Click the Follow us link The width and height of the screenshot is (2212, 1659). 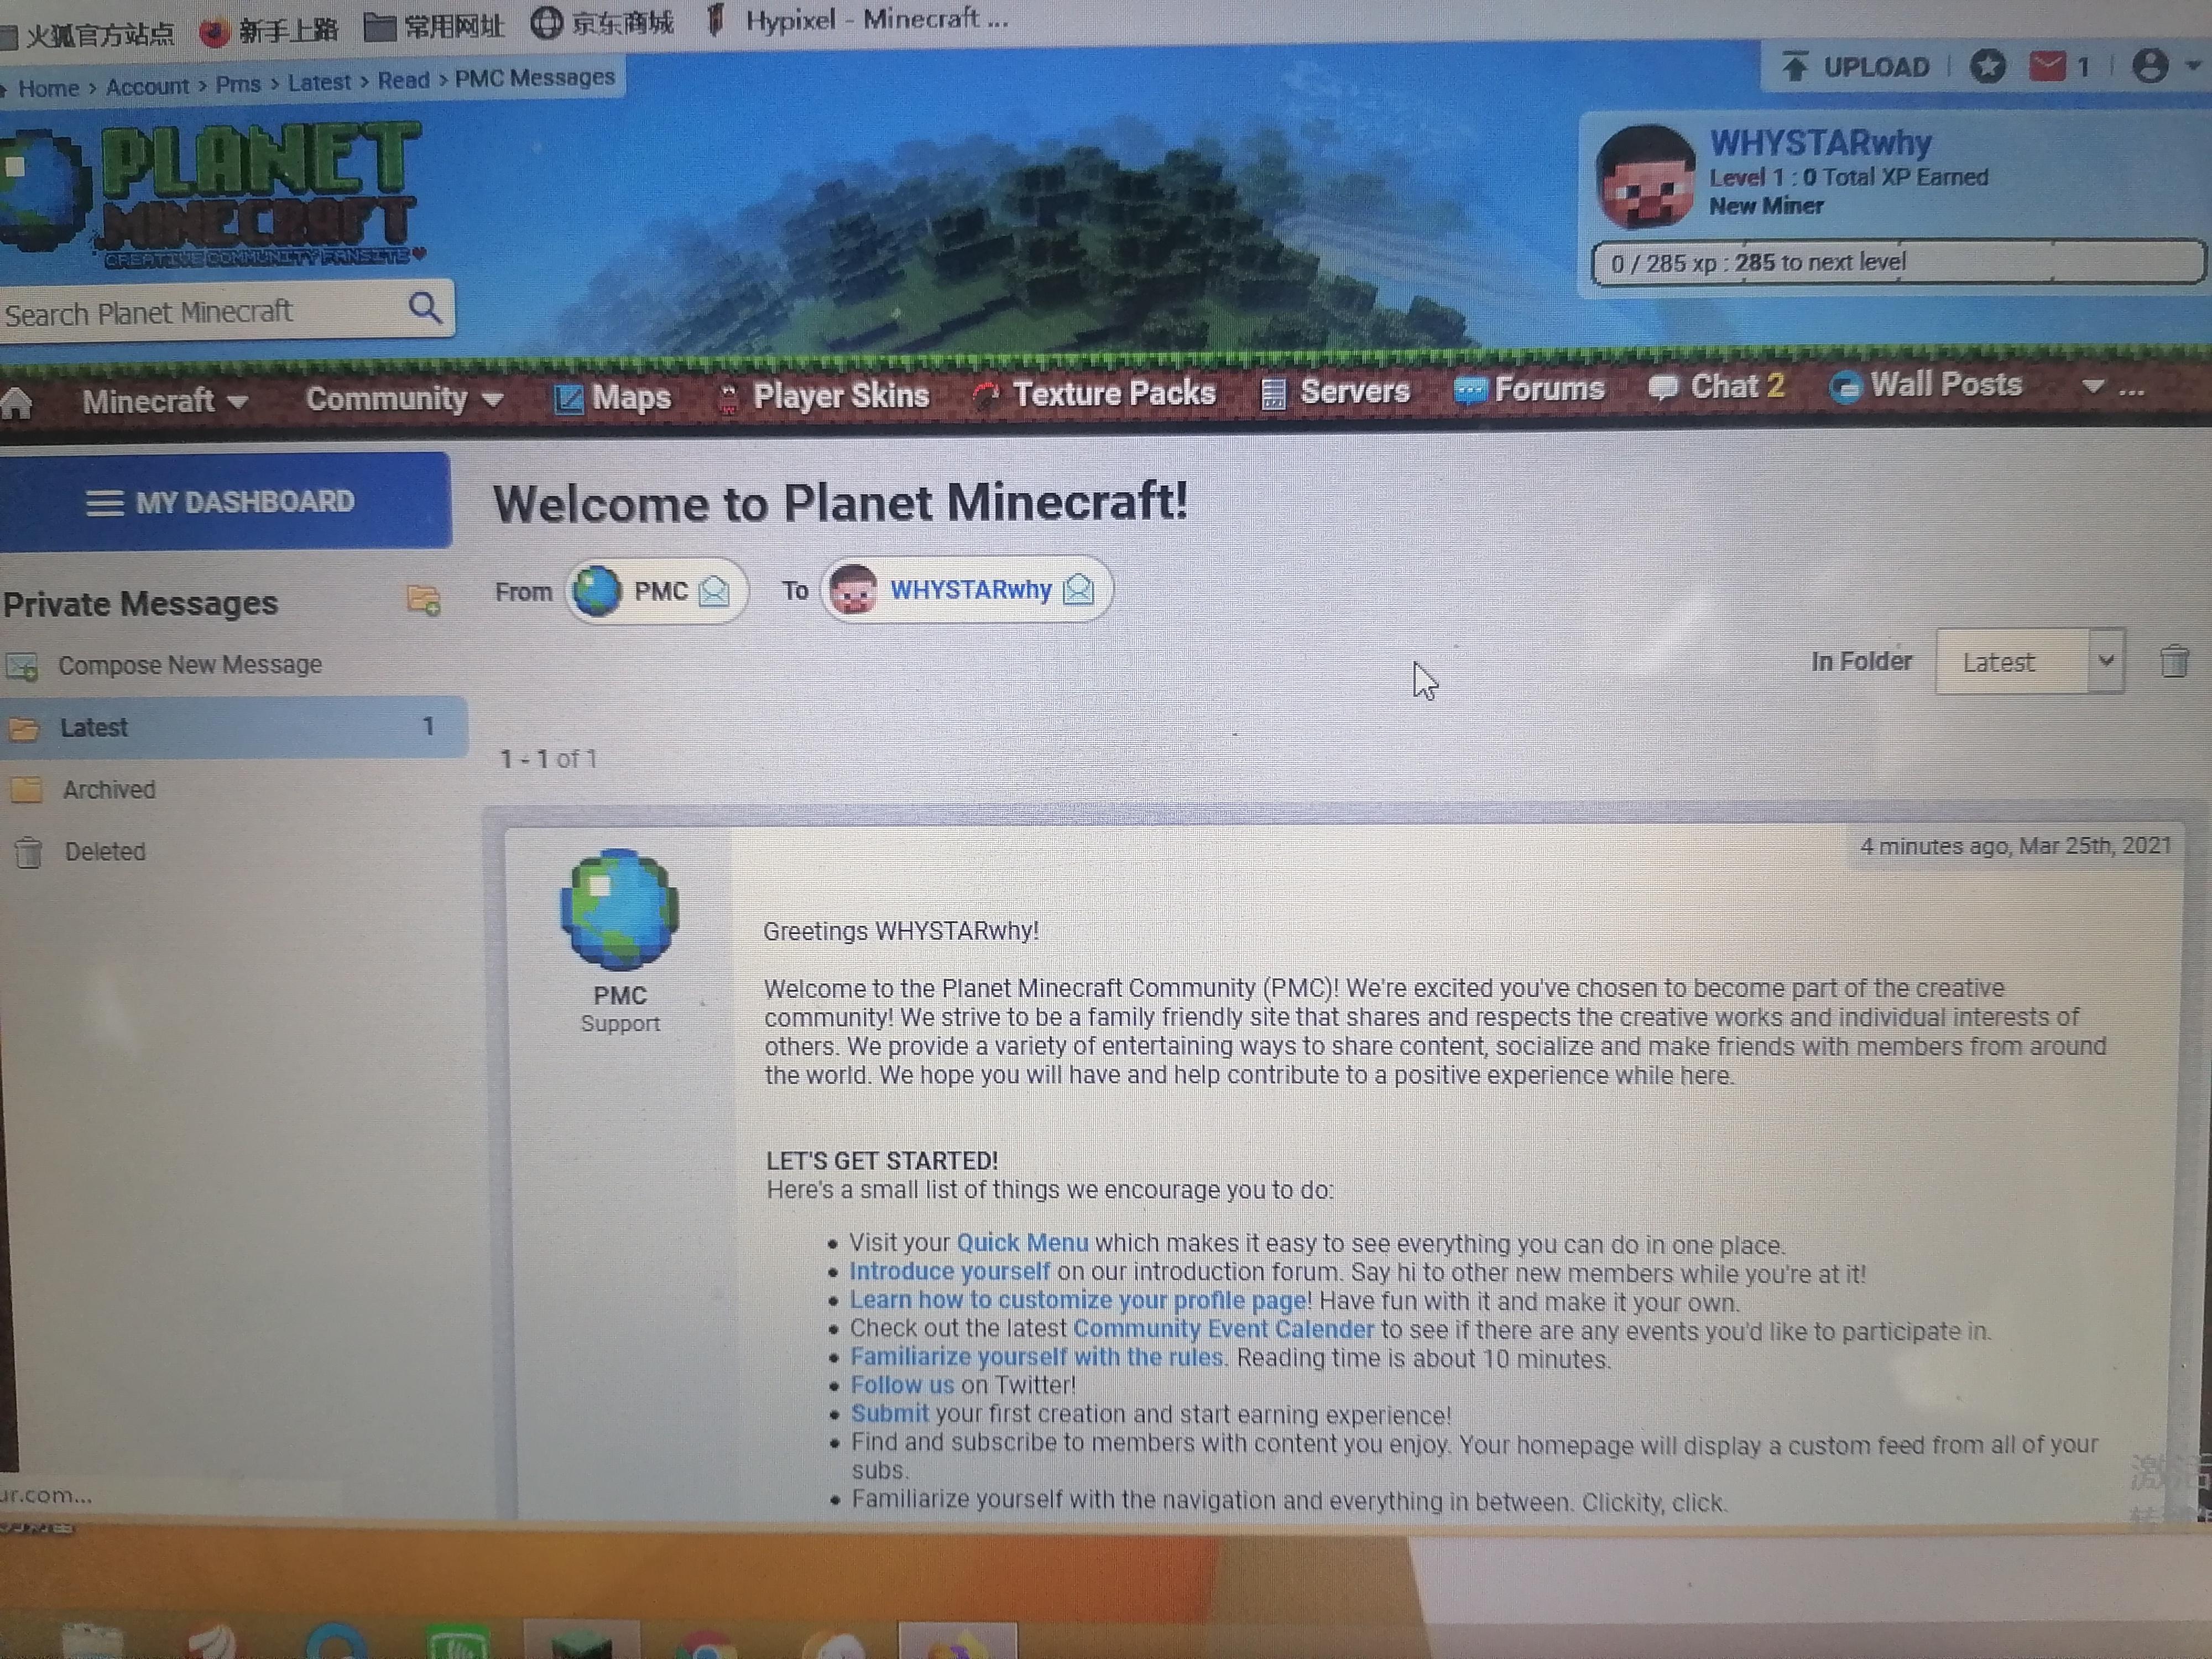pos(902,1385)
